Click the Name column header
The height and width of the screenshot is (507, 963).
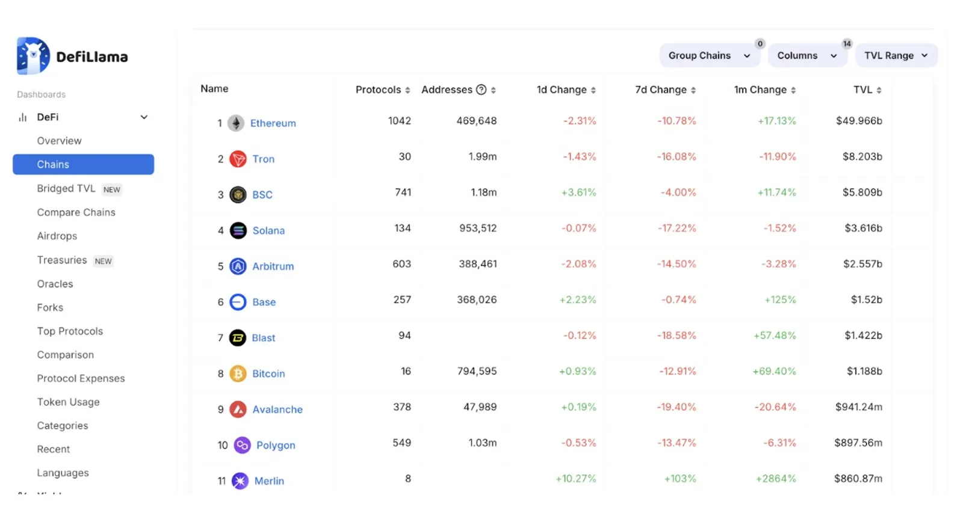pos(214,88)
